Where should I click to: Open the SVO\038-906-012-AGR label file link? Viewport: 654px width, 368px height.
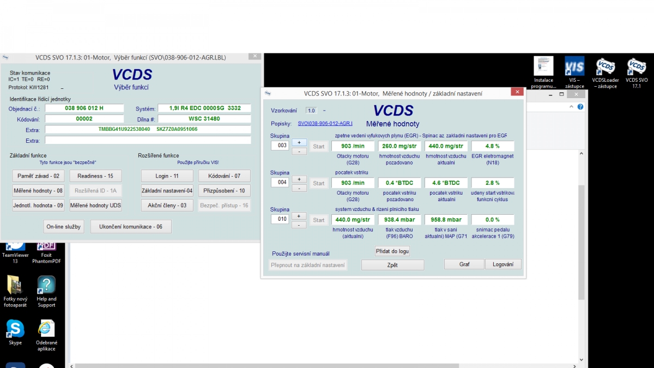point(325,124)
